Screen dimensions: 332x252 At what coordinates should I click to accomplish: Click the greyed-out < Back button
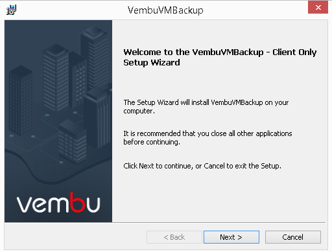174,237
